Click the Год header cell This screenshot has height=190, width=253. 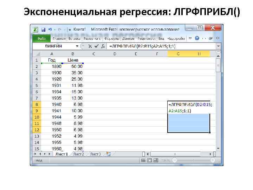52,60
